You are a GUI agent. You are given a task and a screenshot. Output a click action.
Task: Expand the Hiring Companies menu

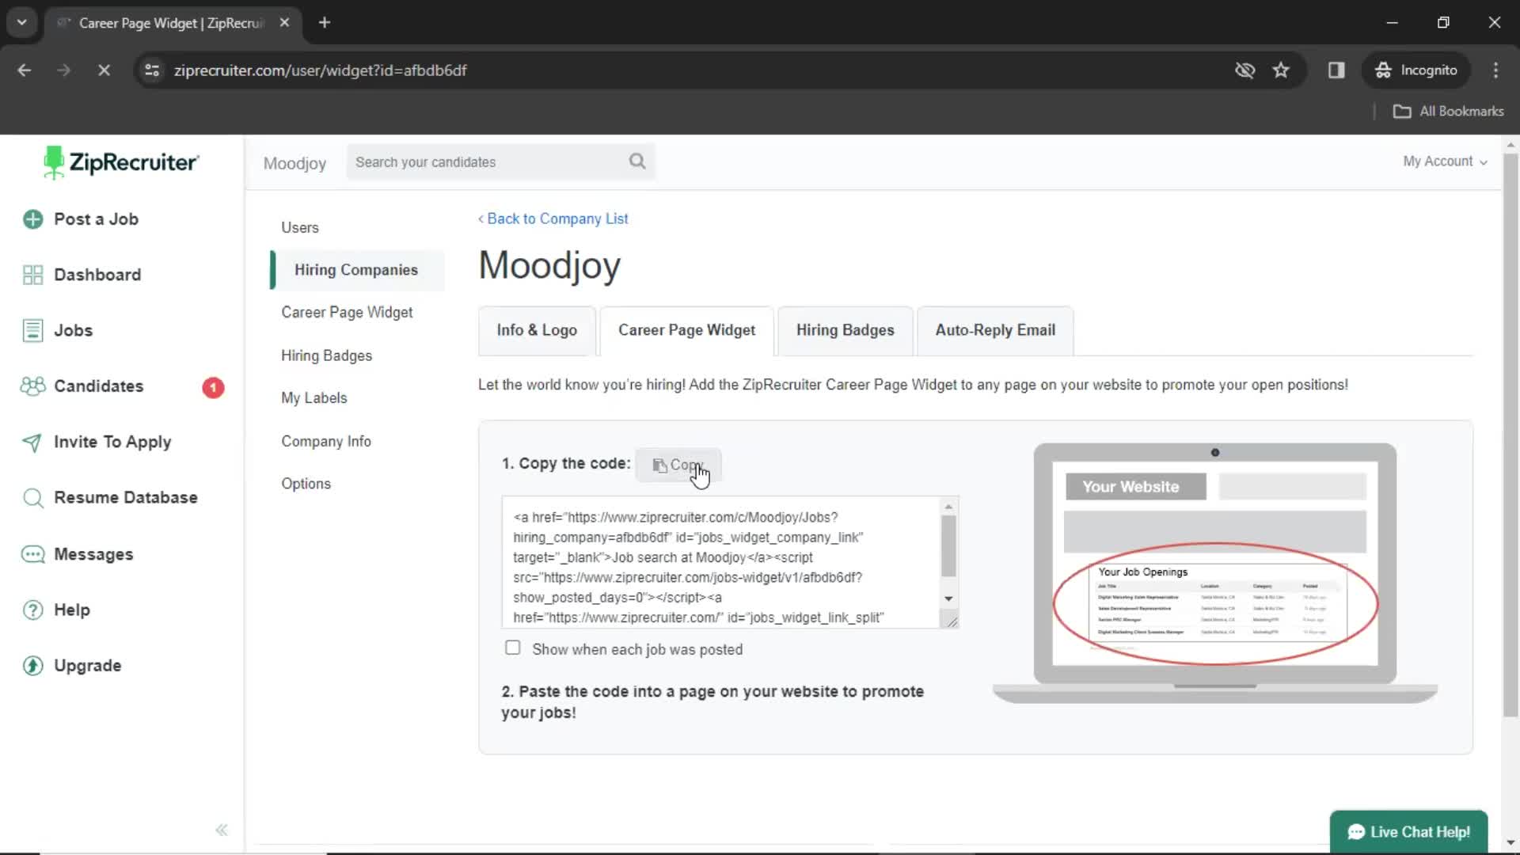point(356,269)
